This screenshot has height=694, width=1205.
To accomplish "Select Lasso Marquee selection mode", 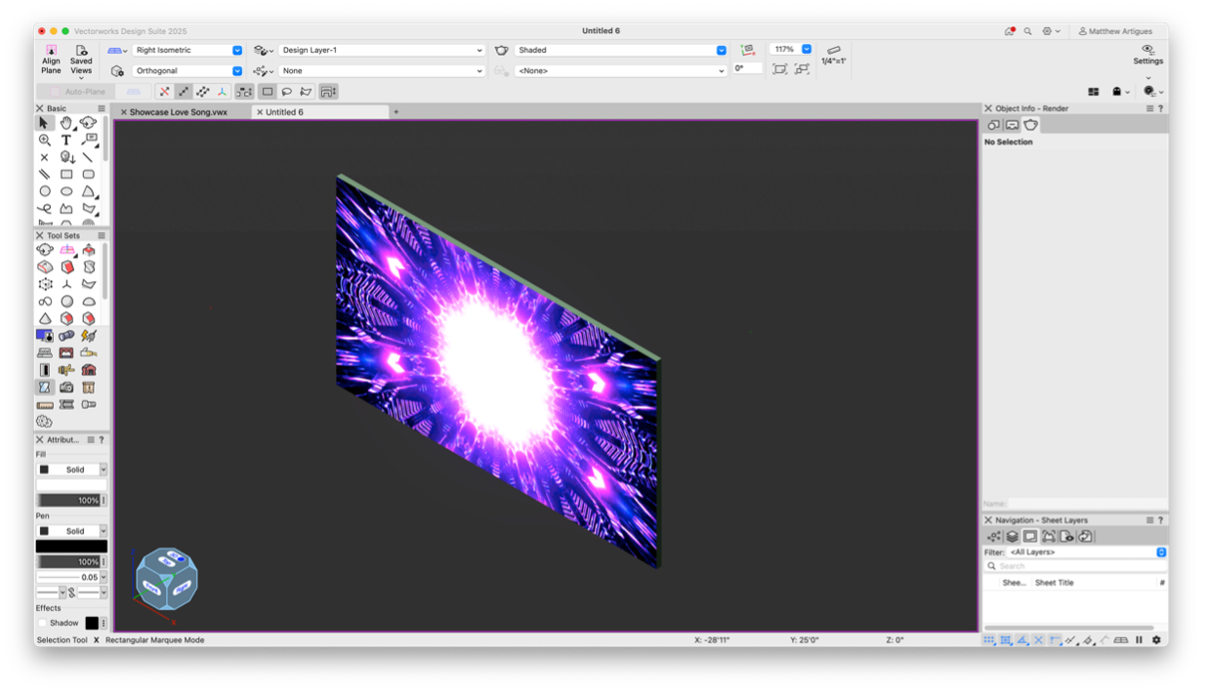I will click(x=287, y=92).
